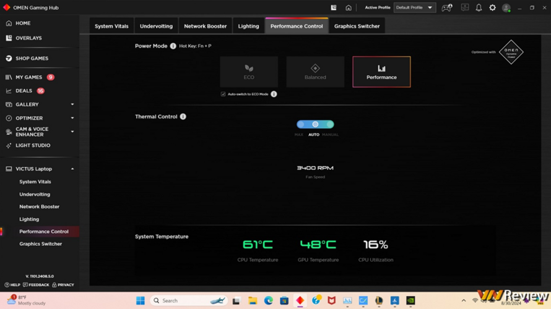The width and height of the screenshot is (551, 309).
Task: Click taskbar Search box
Action: (189, 300)
